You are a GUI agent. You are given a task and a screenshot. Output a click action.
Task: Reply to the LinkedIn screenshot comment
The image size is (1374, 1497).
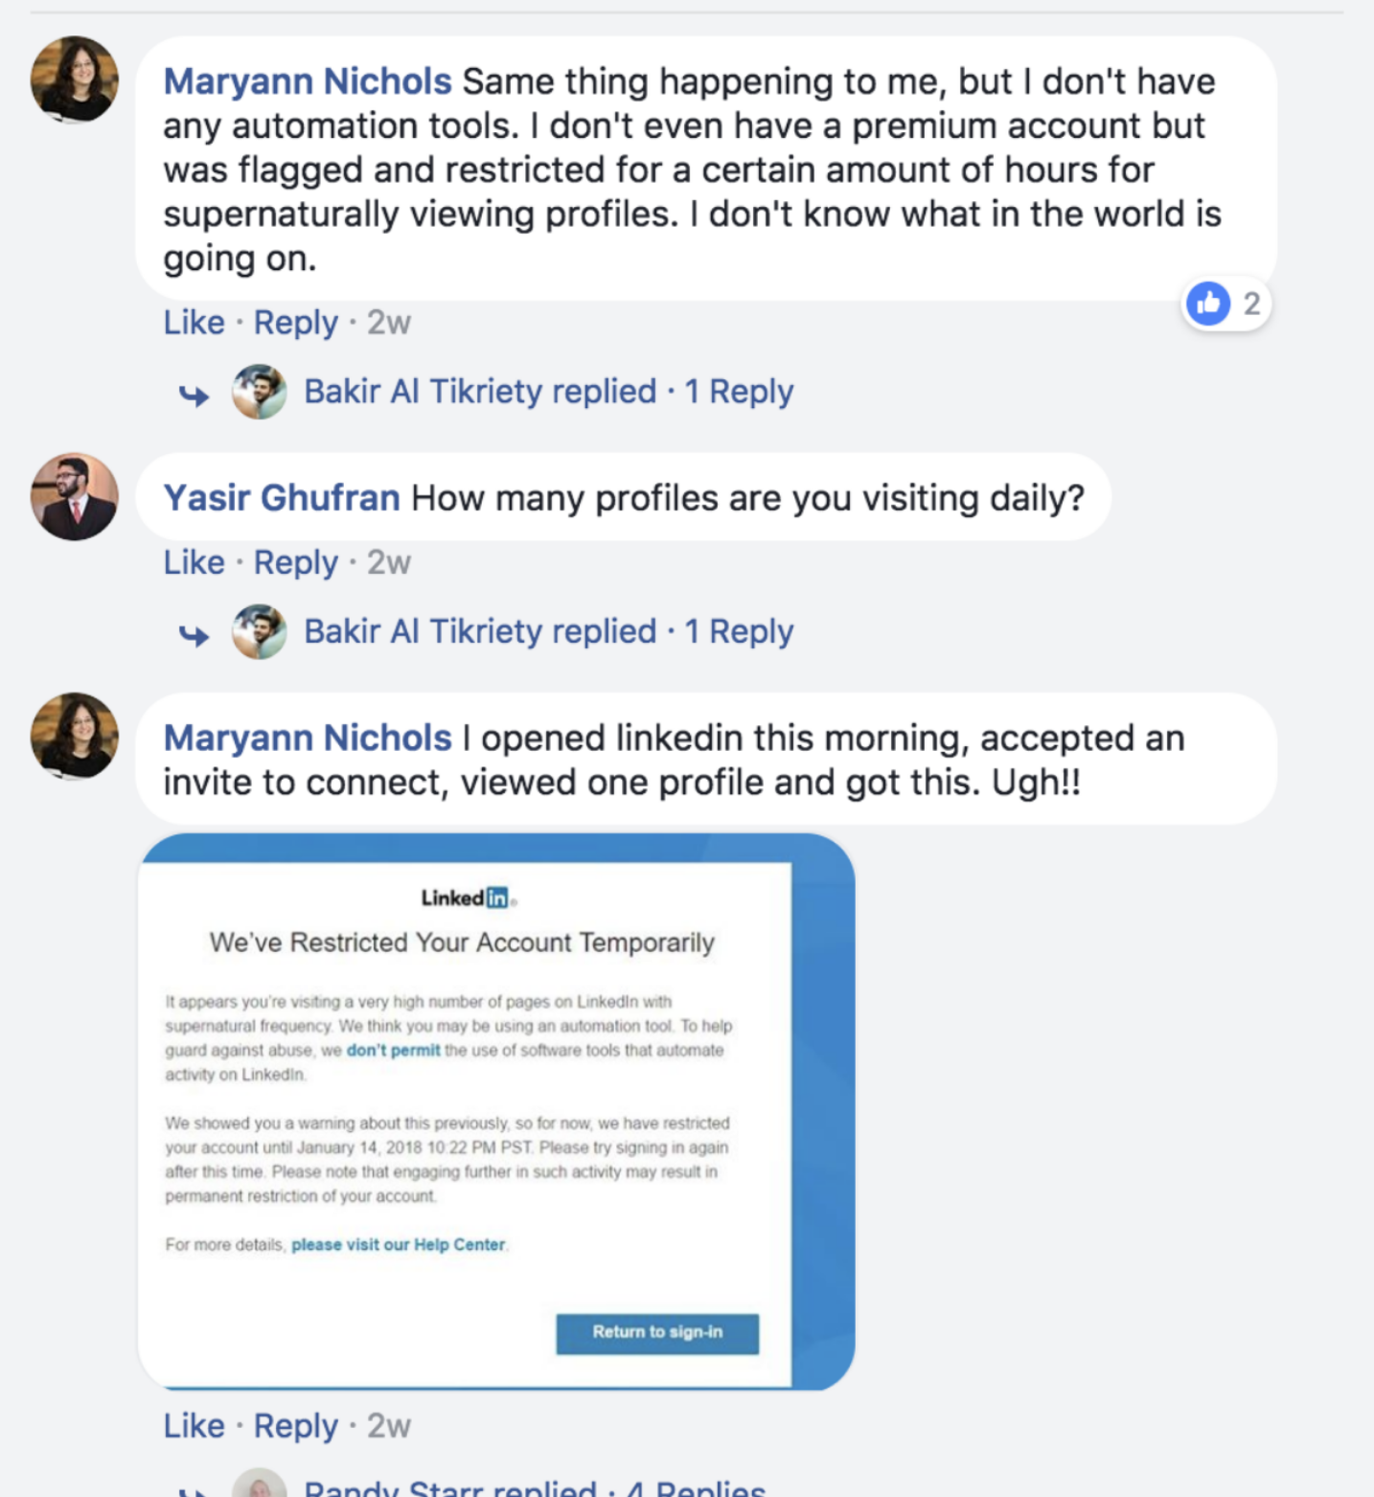tap(295, 1426)
